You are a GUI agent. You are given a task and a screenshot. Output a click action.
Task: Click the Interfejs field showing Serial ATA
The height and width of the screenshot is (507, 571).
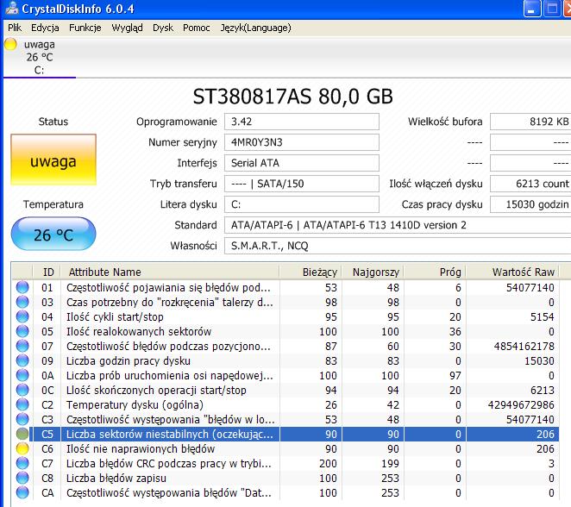[302, 163]
